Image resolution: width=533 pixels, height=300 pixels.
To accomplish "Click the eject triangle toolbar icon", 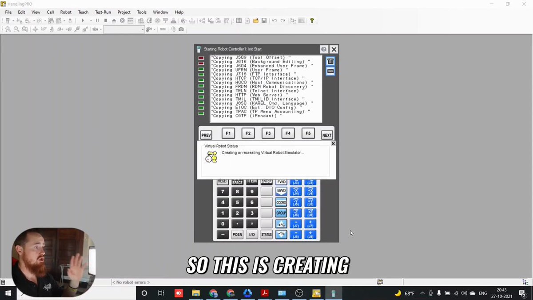I will 114,20.
